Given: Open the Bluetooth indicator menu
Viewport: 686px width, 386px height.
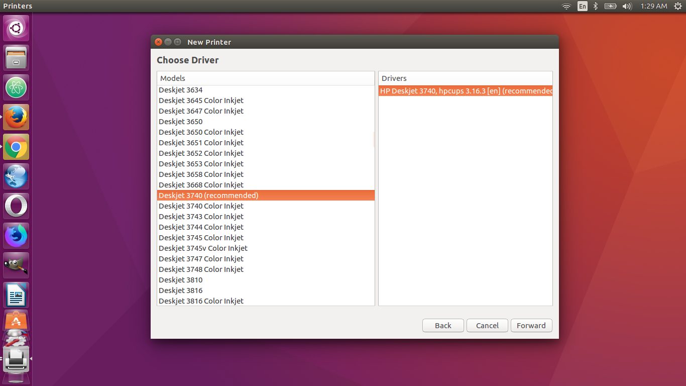Looking at the screenshot, I should click(x=596, y=6).
